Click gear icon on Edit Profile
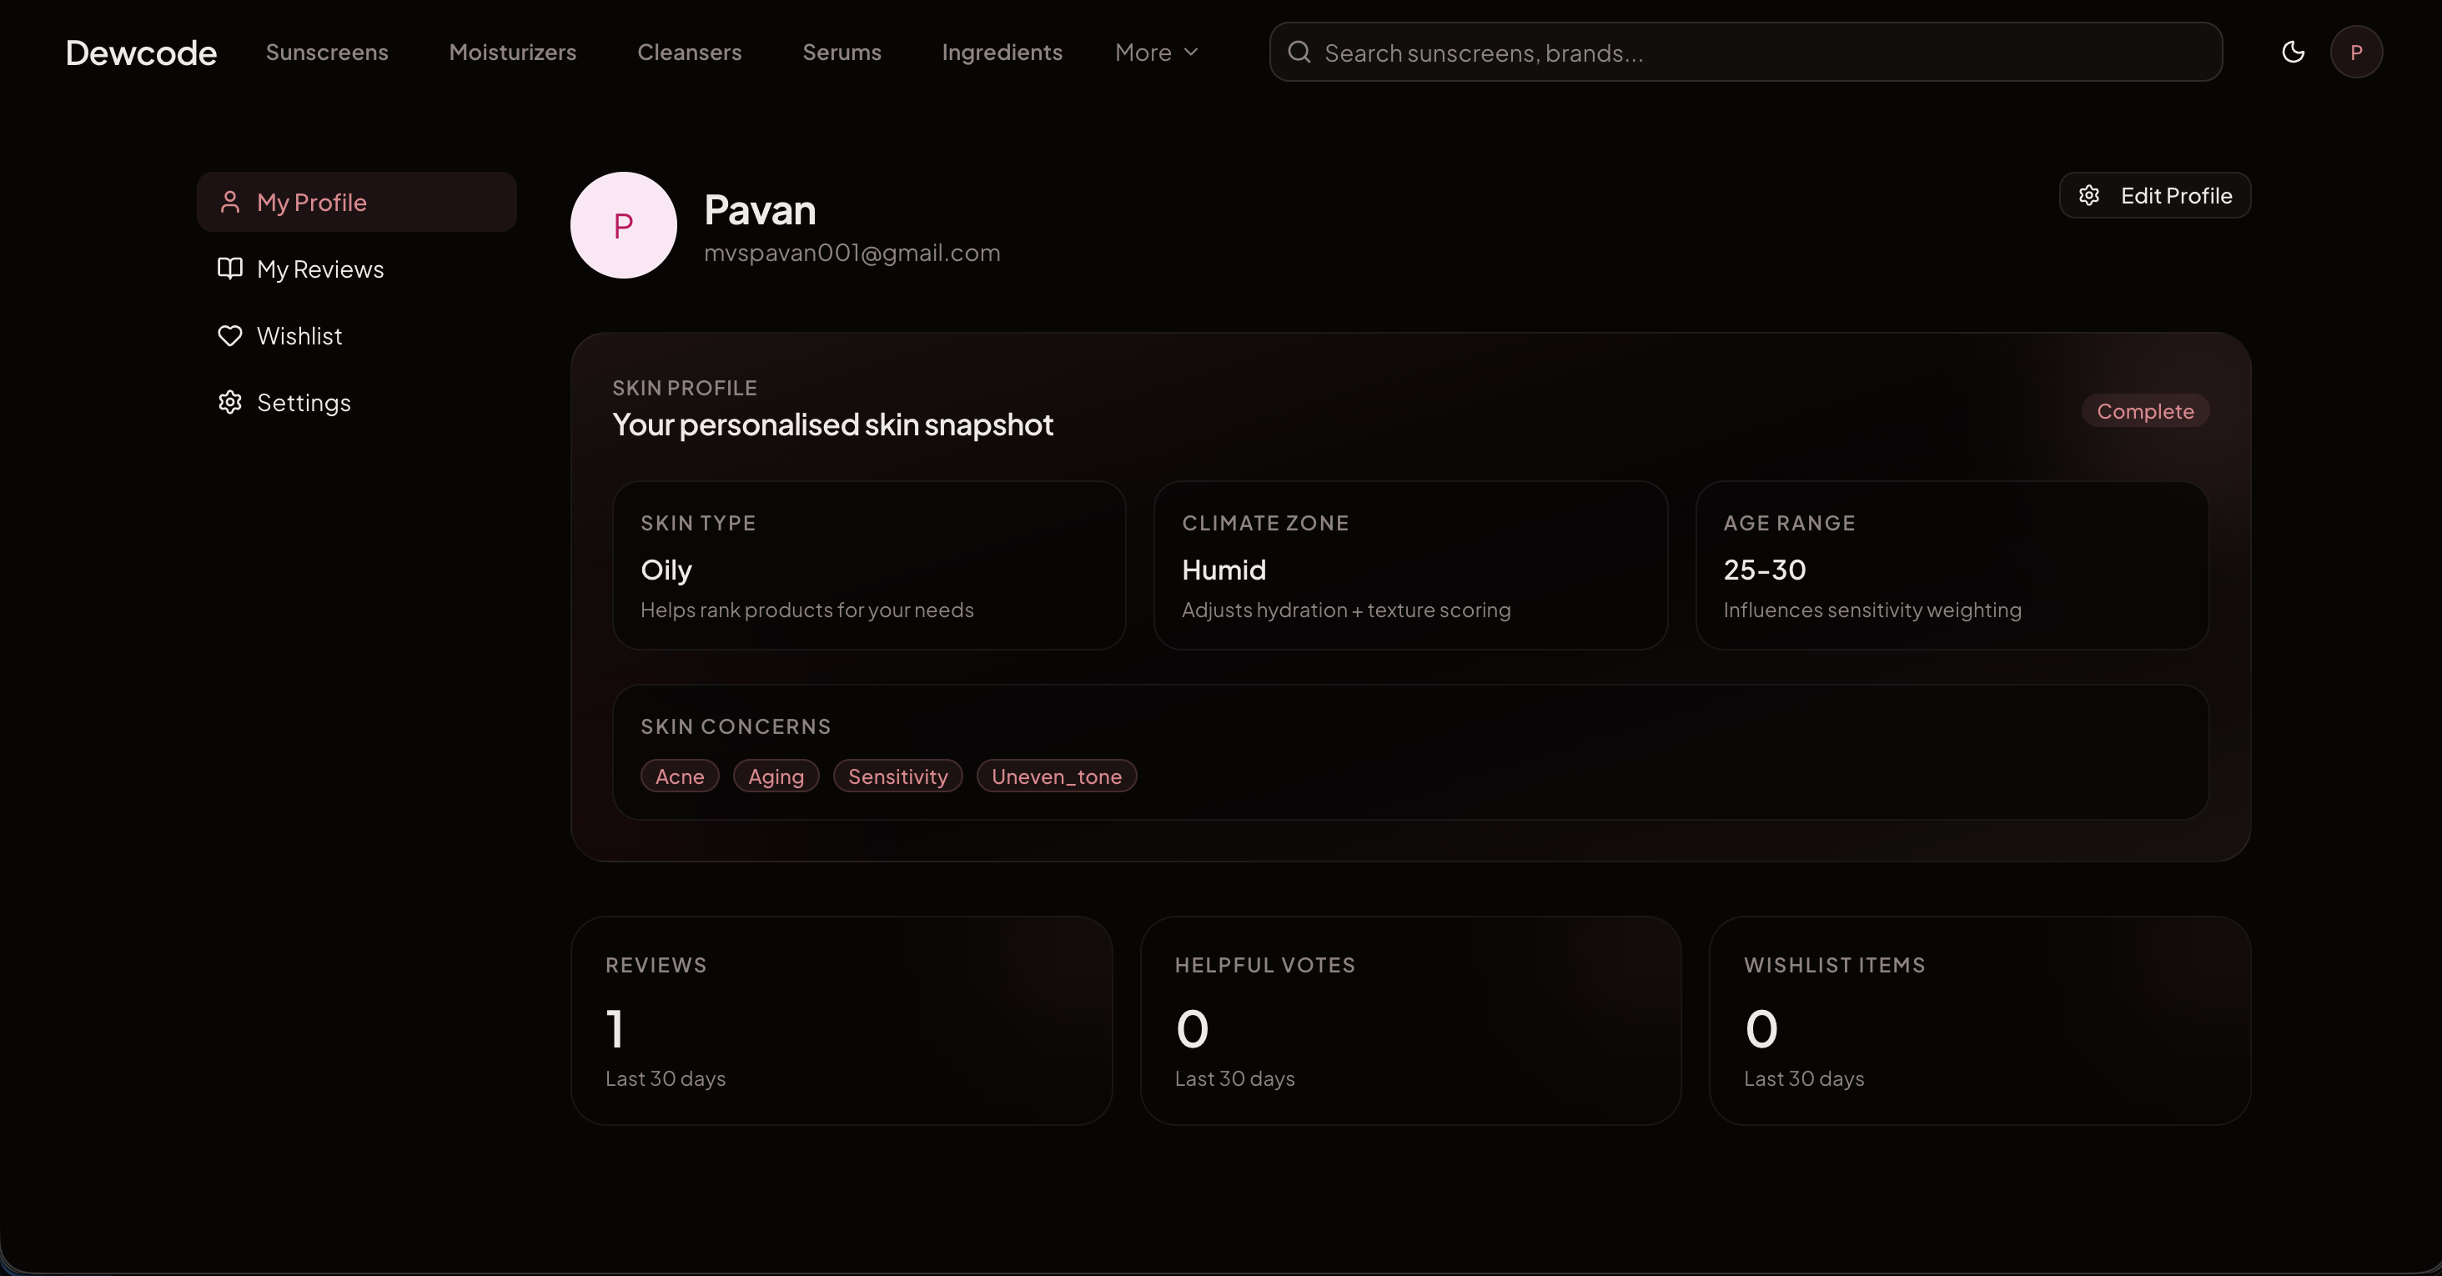The height and width of the screenshot is (1276, 2442). (x=2088, y=195)
